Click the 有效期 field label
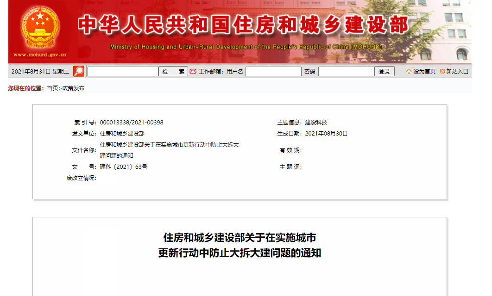 point(290,150)
